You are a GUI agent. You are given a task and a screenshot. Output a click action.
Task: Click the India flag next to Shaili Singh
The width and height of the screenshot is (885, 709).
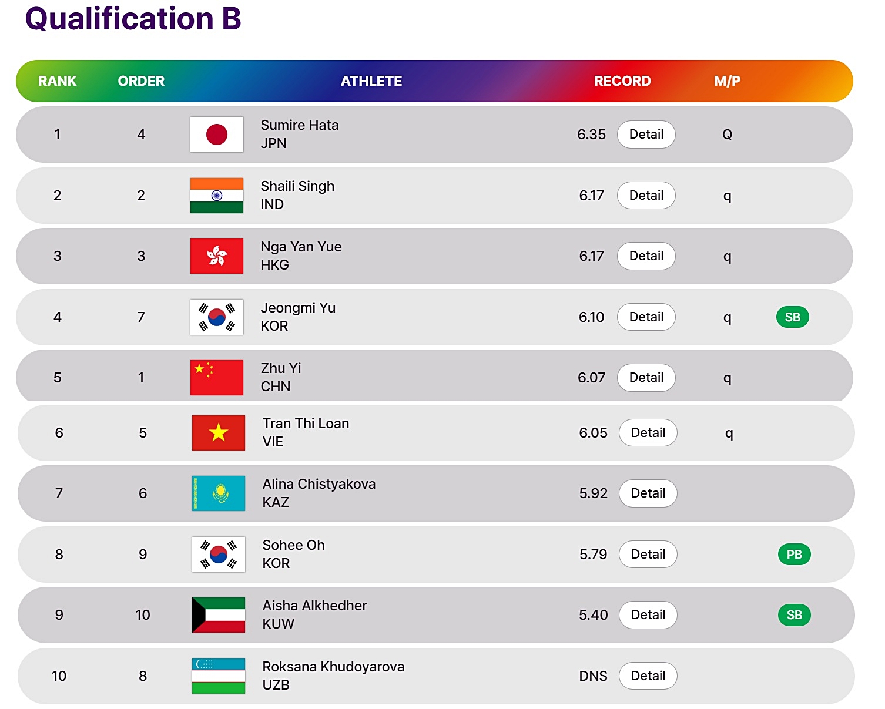(217, 196)
